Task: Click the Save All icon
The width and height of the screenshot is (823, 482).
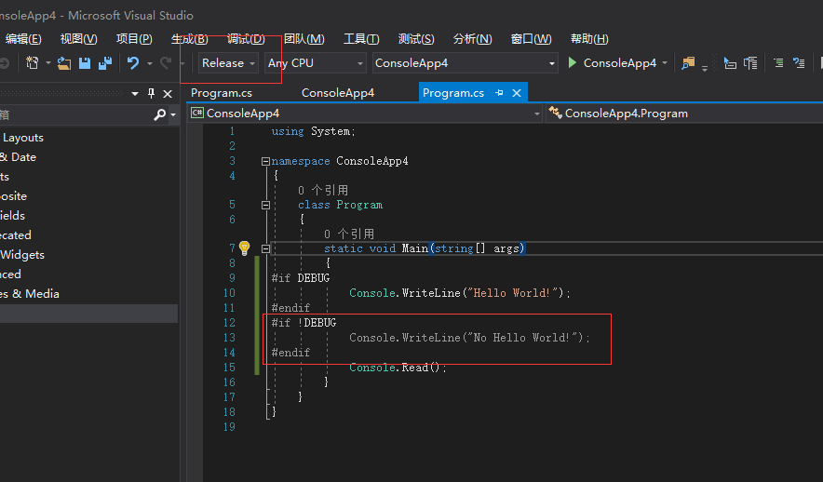Action: pos(105,63)
